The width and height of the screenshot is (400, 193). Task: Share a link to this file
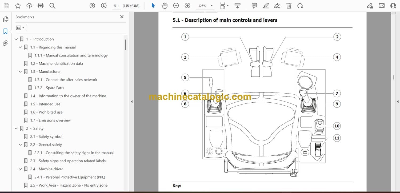370,6
